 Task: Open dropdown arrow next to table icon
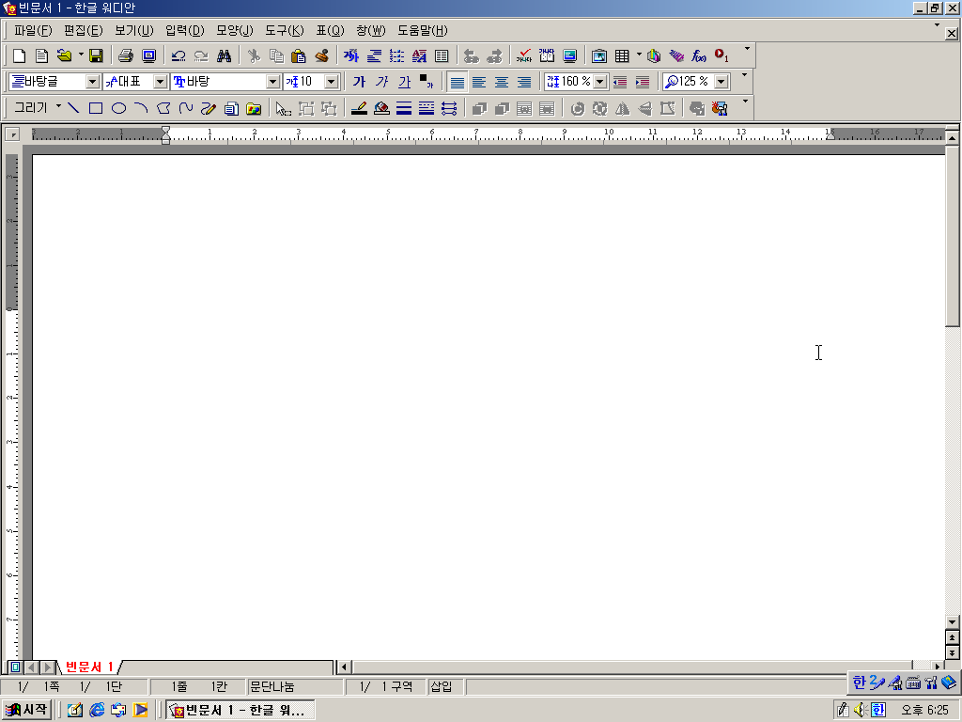[639, 55]
